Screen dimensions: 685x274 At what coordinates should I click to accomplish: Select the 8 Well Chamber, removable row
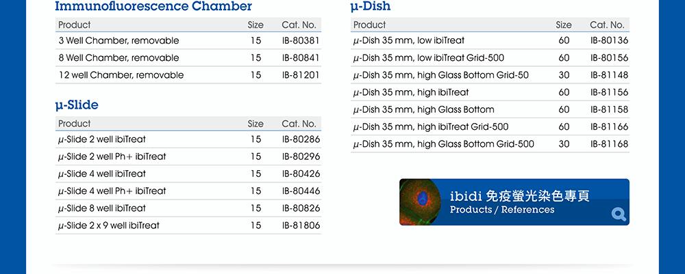pyautogui.click(x=188, y=58)
